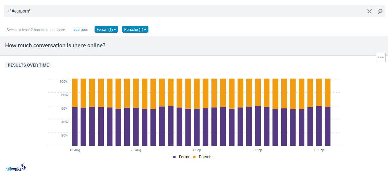The height and width of the screenshot is (175, 388).
Task: Click the 40% y-axis label
Action: point(64,122)
